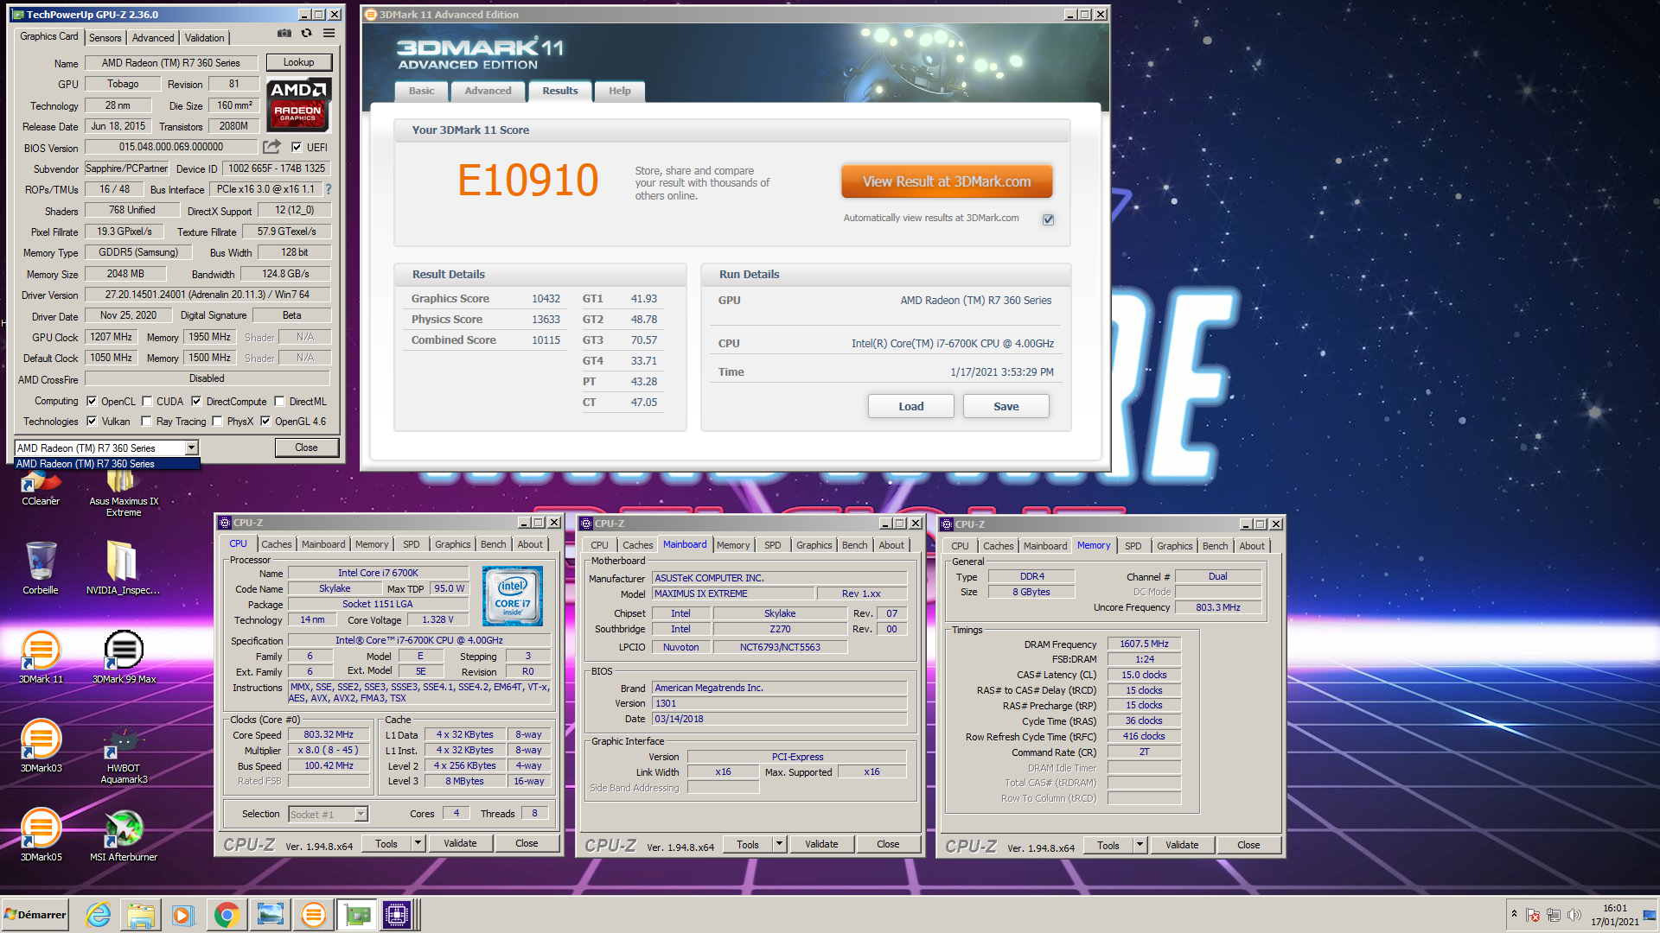Screen dimensions: 1660x933
Task: Select the HWBOT Aquamark3 desktop shortcut
Action: (124, 753)
